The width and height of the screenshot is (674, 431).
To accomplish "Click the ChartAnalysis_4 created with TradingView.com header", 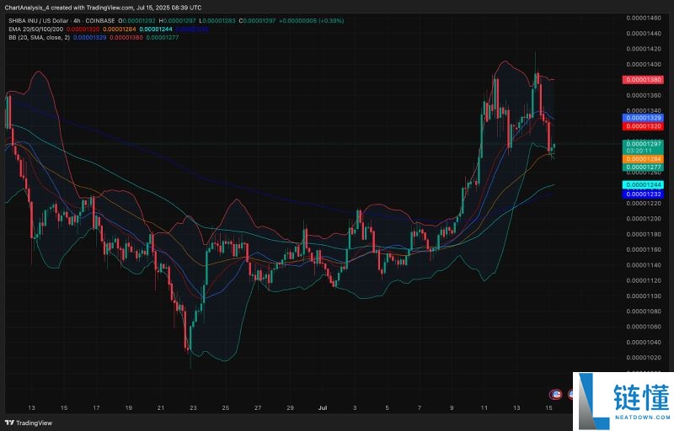I will [101, 6].
